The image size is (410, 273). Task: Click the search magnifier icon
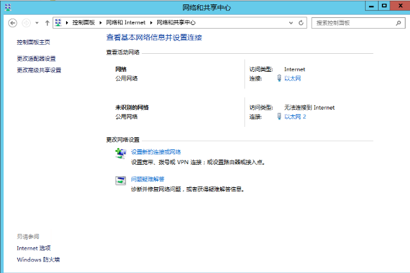pyautogui.click(x=398, y=23)
